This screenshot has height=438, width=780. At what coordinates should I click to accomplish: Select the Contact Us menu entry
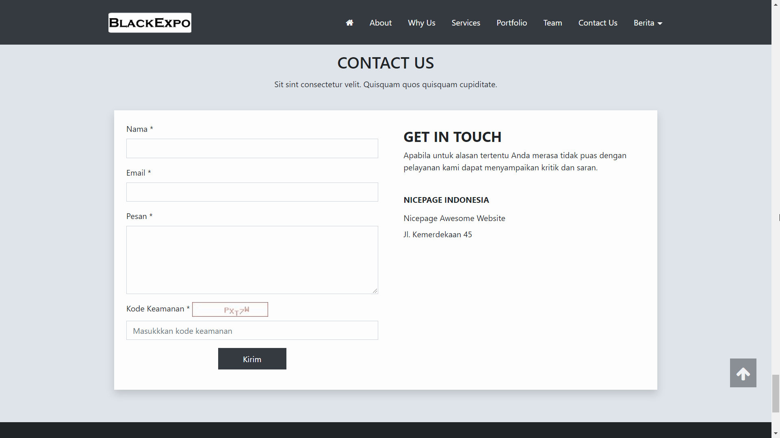point(598,23)
